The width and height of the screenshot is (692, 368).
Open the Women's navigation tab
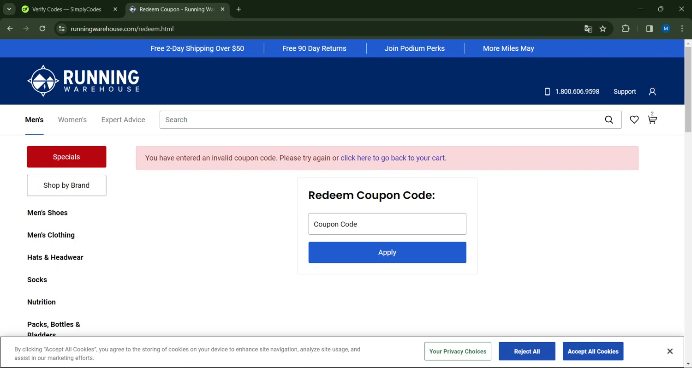[72, 120]
